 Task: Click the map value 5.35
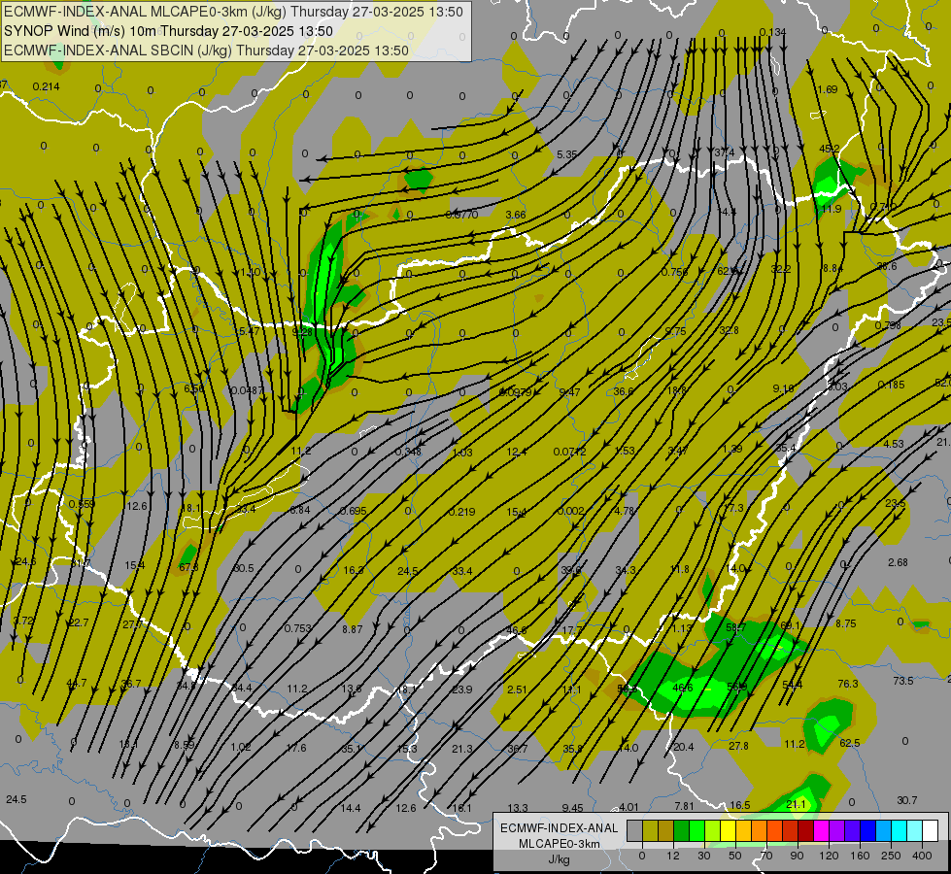(567, 154)
